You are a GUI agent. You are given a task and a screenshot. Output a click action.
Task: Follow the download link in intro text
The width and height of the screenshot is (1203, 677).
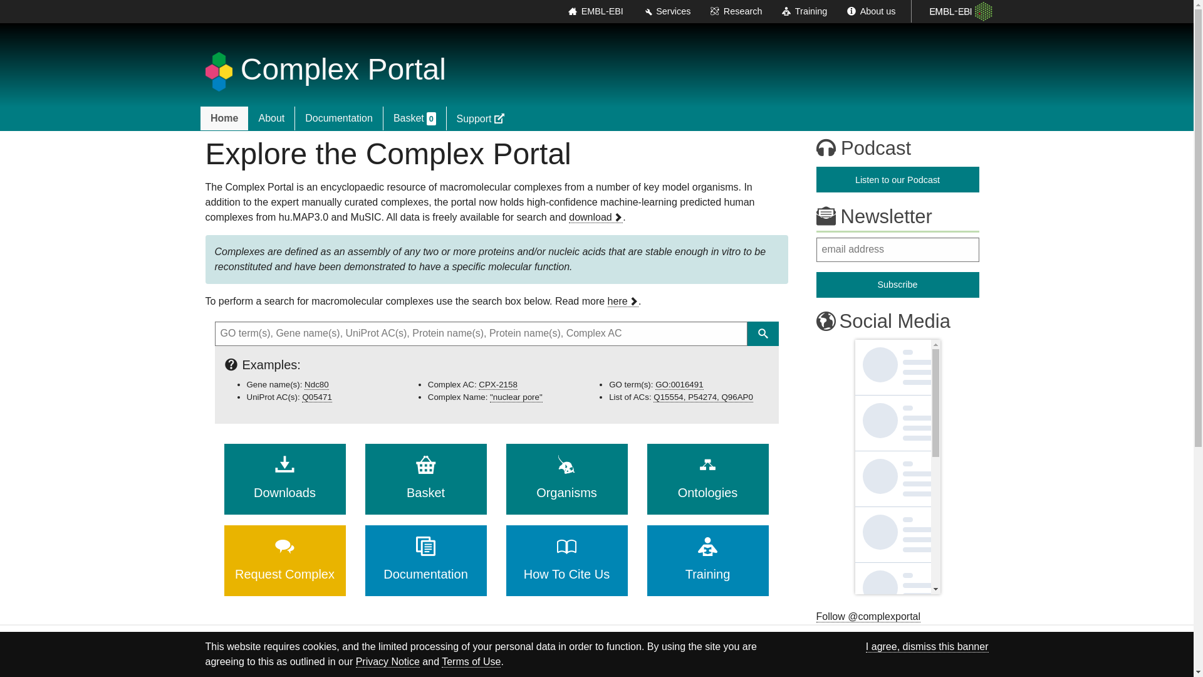596,218
